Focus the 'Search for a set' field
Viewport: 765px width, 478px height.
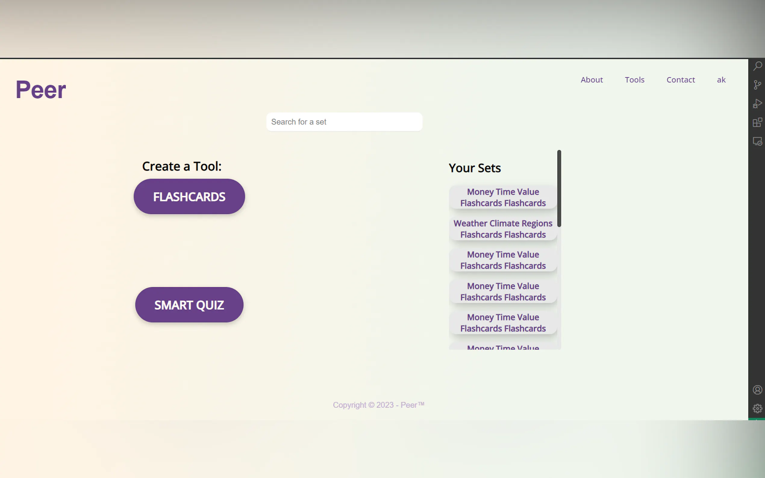click(344, 122)
